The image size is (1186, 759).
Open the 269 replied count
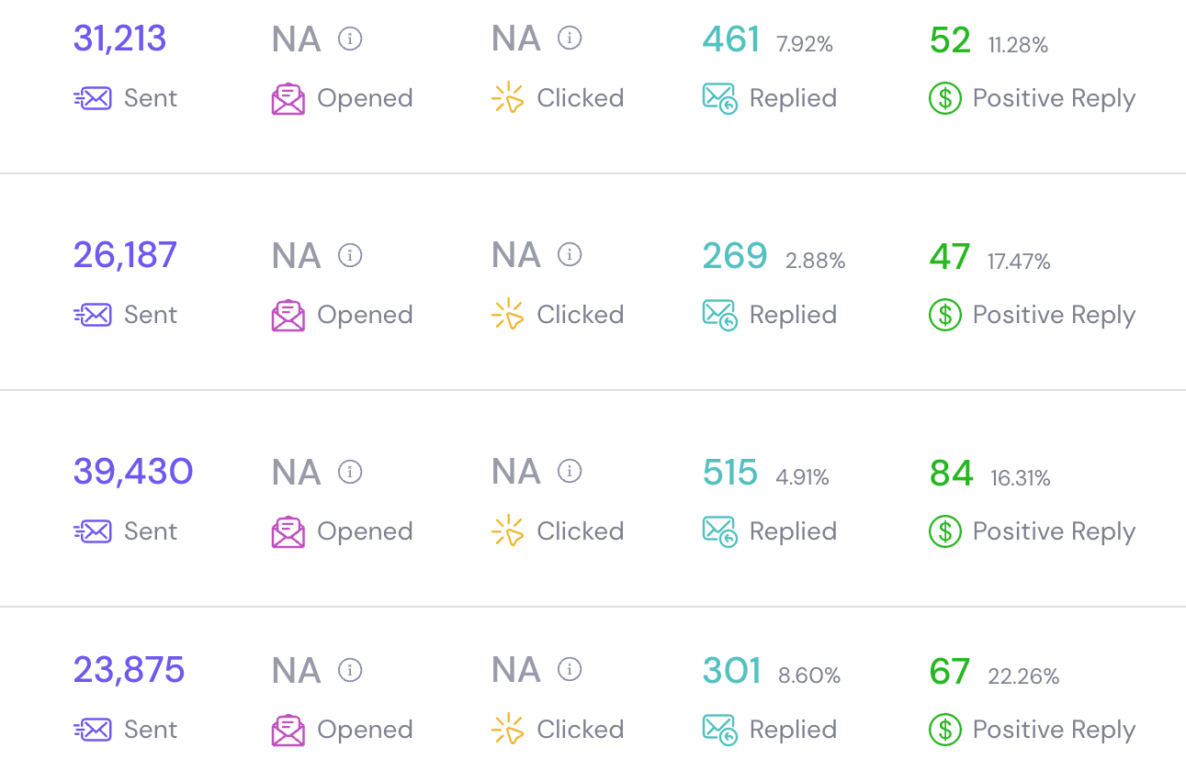tap(735, 256)
